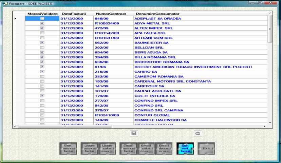Select the CAREFOUR SA consumer cell
The height and width of the screenshot is (163, 281).
point(200,86)
